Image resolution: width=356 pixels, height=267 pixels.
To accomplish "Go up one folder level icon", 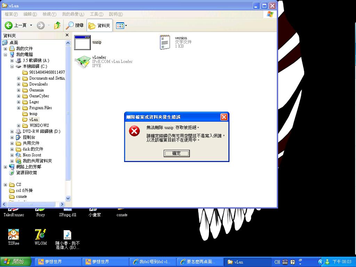I will tap(57, 25).
